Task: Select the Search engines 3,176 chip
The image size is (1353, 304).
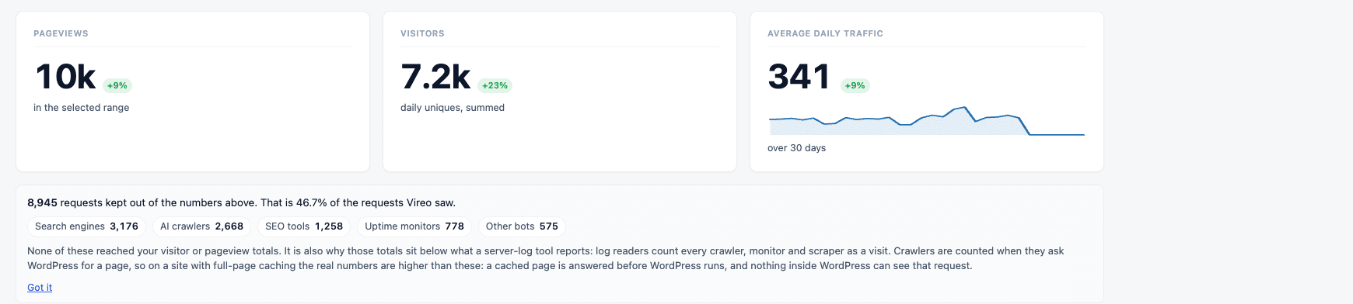Action: pos(86,226)
